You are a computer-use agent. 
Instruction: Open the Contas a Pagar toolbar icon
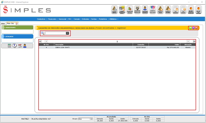tap(161, 10)
